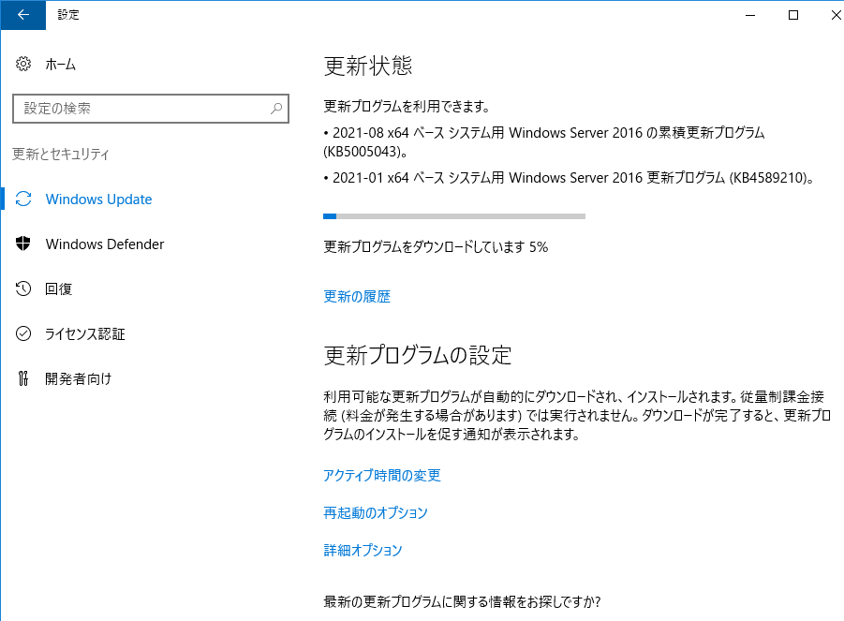Focus the 設定の検索 search field
844x621 pixels.
pos(151,109)
